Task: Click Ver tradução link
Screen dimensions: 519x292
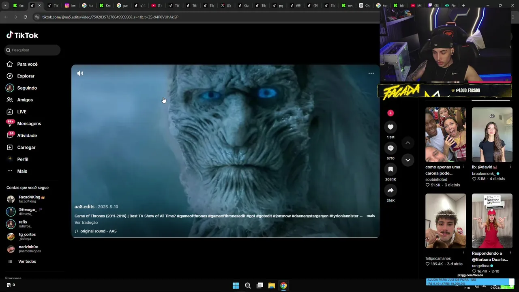Action: 86,222
